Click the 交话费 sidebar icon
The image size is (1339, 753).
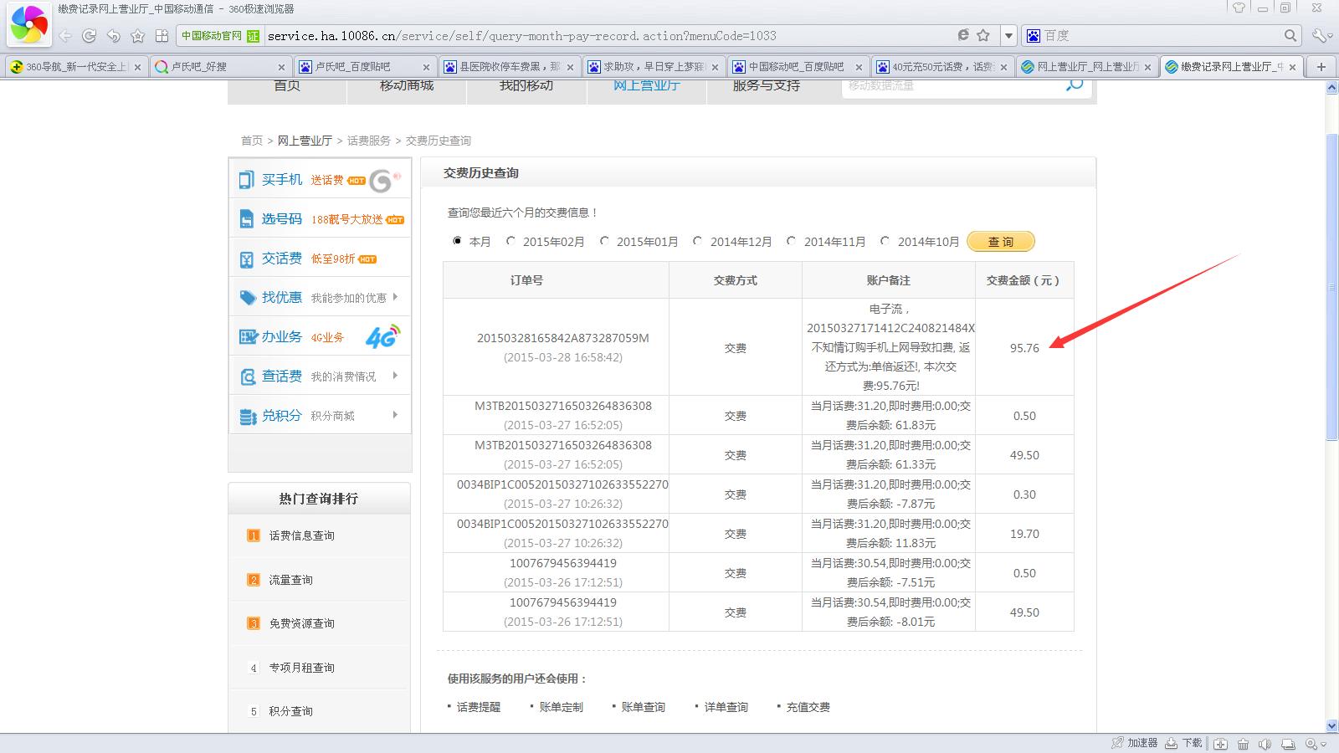(x=246, y=259)
